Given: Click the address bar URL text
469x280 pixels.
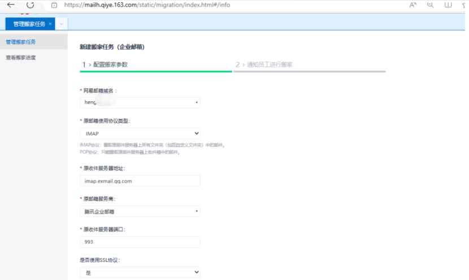Looking at the screenshot, I should pyautogui.click(x=147, y=5).
